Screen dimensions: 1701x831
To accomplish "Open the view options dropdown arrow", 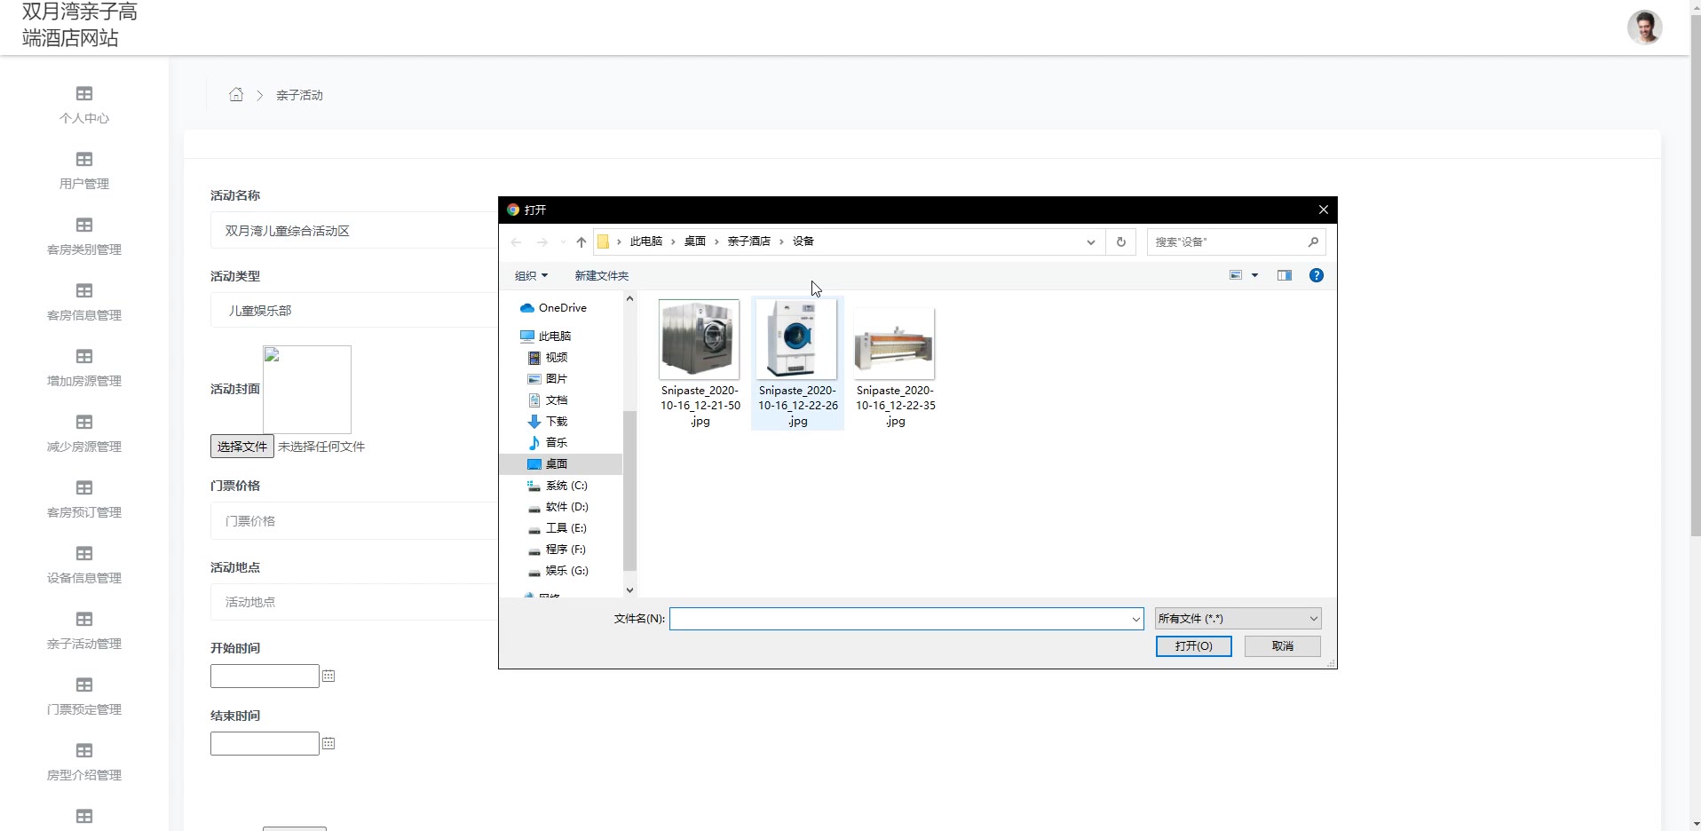I will coord(1254,276).
